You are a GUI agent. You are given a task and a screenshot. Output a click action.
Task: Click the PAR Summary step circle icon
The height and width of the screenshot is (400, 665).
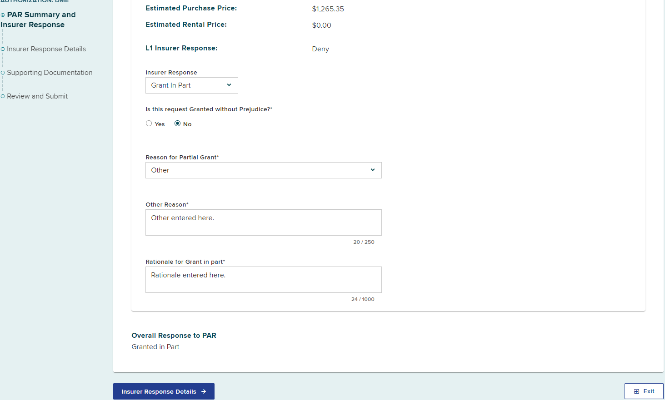pos(3,15)
